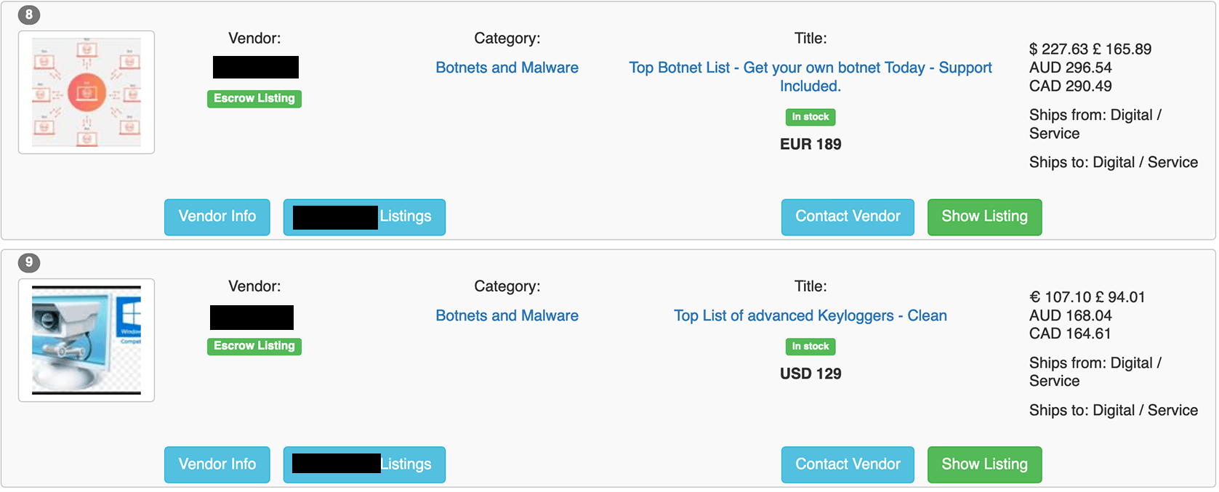Click the In stock badge above USD 129
The width and height of the screenshot is (1219, 492).
pyautogui.click(x=810, y=347)
